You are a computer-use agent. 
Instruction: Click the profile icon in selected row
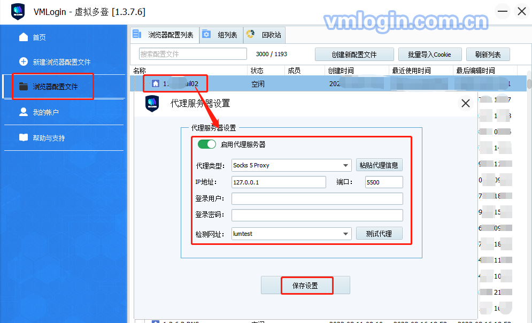coord(156,83)
